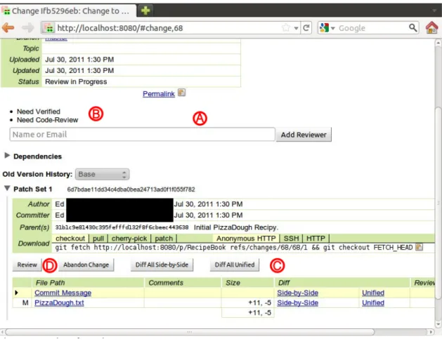Go back with the browser back arrow
442x341 pixels.
(x=8, y=27)
